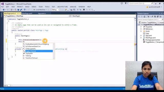Viewport: 164px width, 92px height.
Task: Click the Save toolbar icon
Action: point(18,10)
